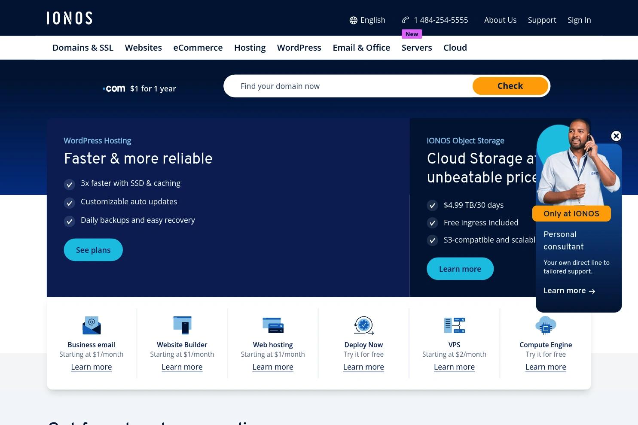Click the Daily backups and easy recovery text
The height and width of the screenshot is (425, 638).
(x=138, y=220)
